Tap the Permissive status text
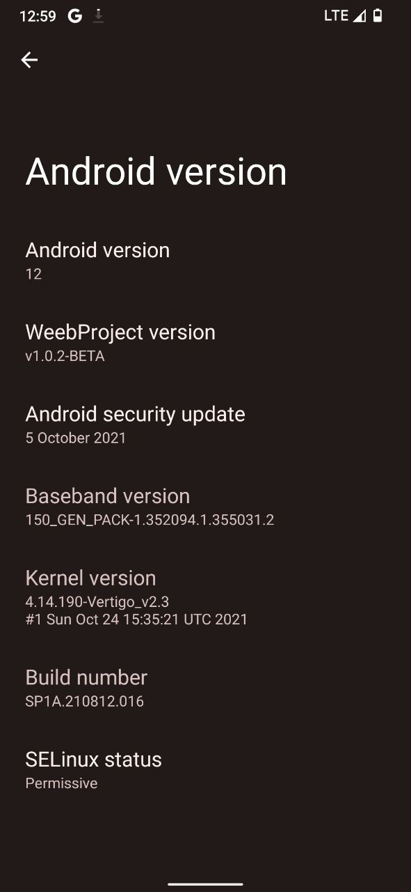This screenshot has width=411, height=892. pyautogui.click(x=61, y=783)
